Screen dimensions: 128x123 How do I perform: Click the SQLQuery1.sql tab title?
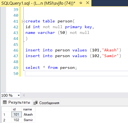(x=38, y=3)
